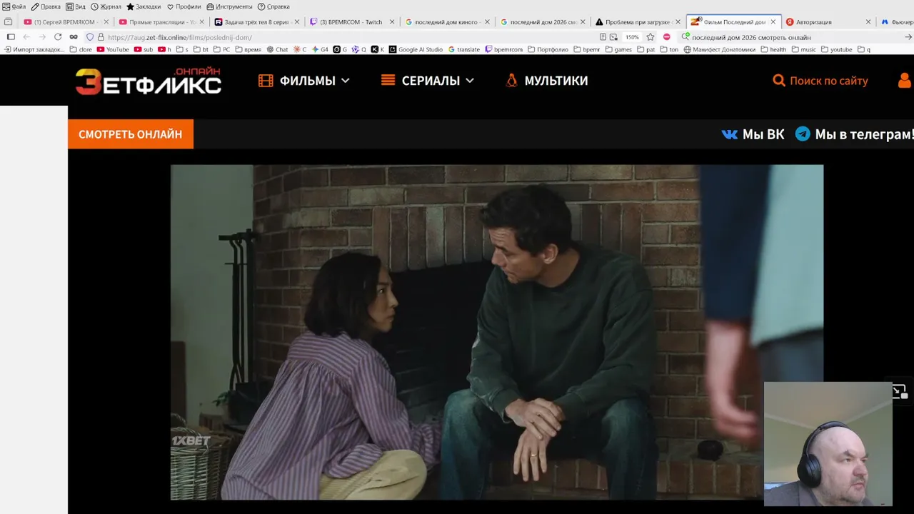Focus the search box with последний дом query
The width and height of the screenshot is (914, 514).
pos(793,37)
